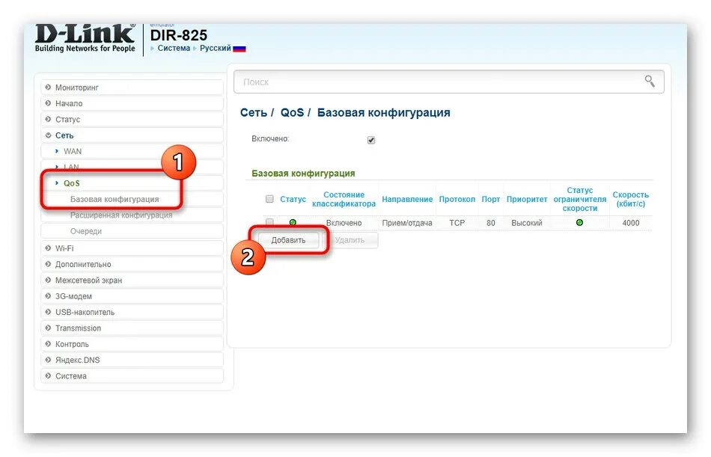Click the Russian flag icon
Image resolution: width=711 pixels, height=457 pixels.
click(239, 49)
